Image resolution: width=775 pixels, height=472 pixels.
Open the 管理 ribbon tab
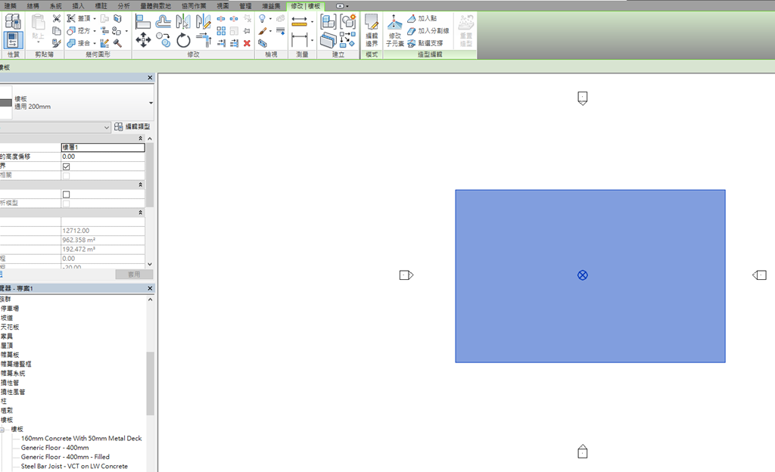tap(246, 6)
